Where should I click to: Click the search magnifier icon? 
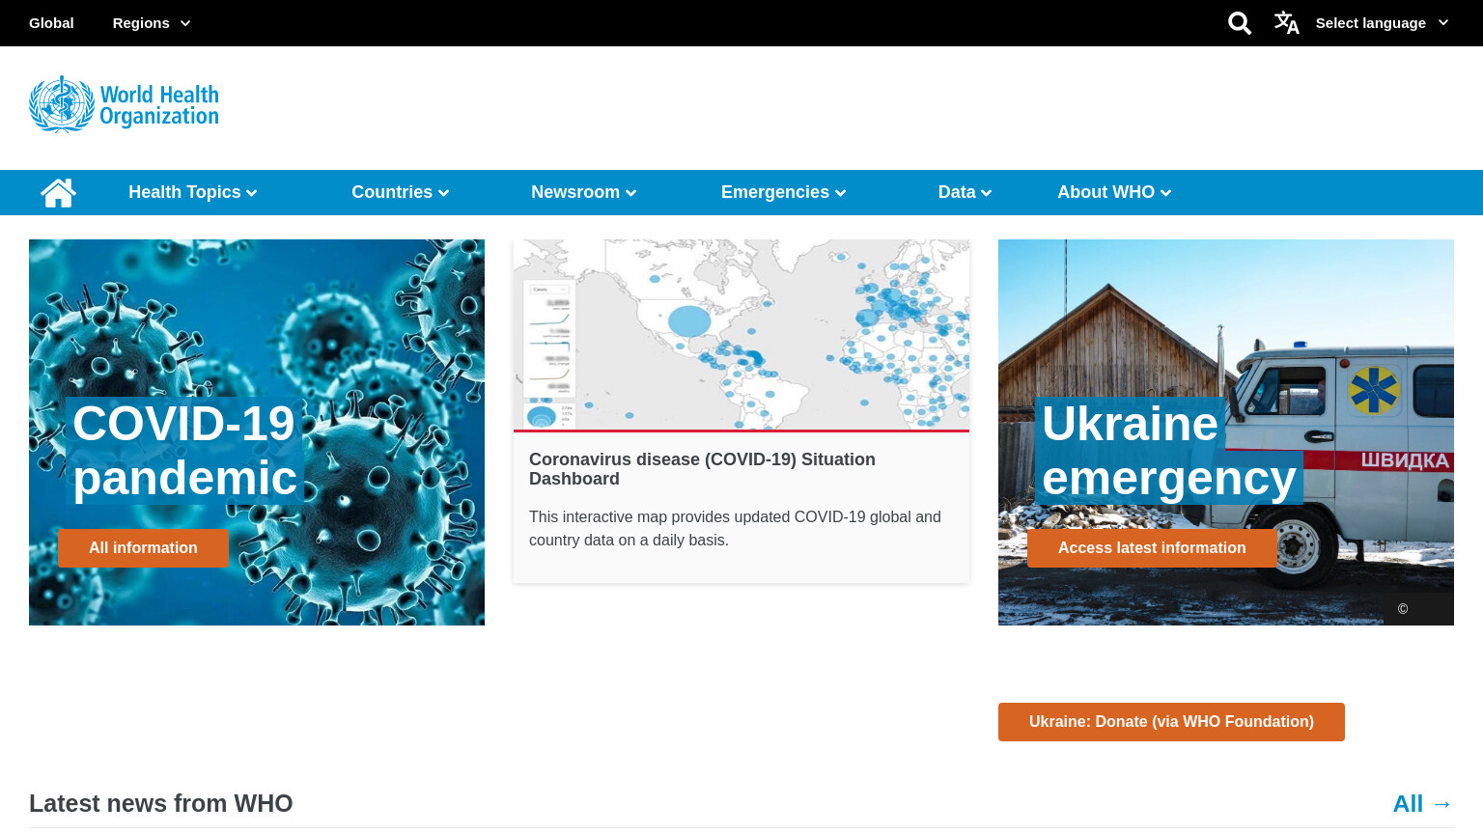pyautogui.click(x=1240, y=23)
